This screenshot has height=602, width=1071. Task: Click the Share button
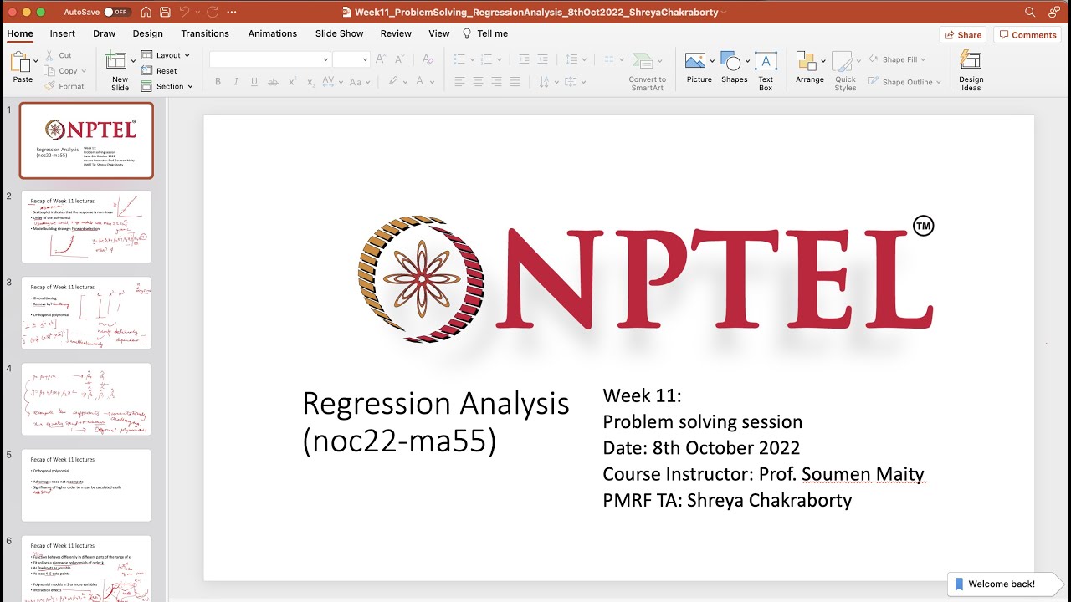click(x=962, y=35)
